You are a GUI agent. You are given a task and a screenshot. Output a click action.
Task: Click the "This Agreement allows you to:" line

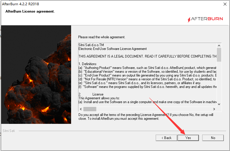point(99,98)
